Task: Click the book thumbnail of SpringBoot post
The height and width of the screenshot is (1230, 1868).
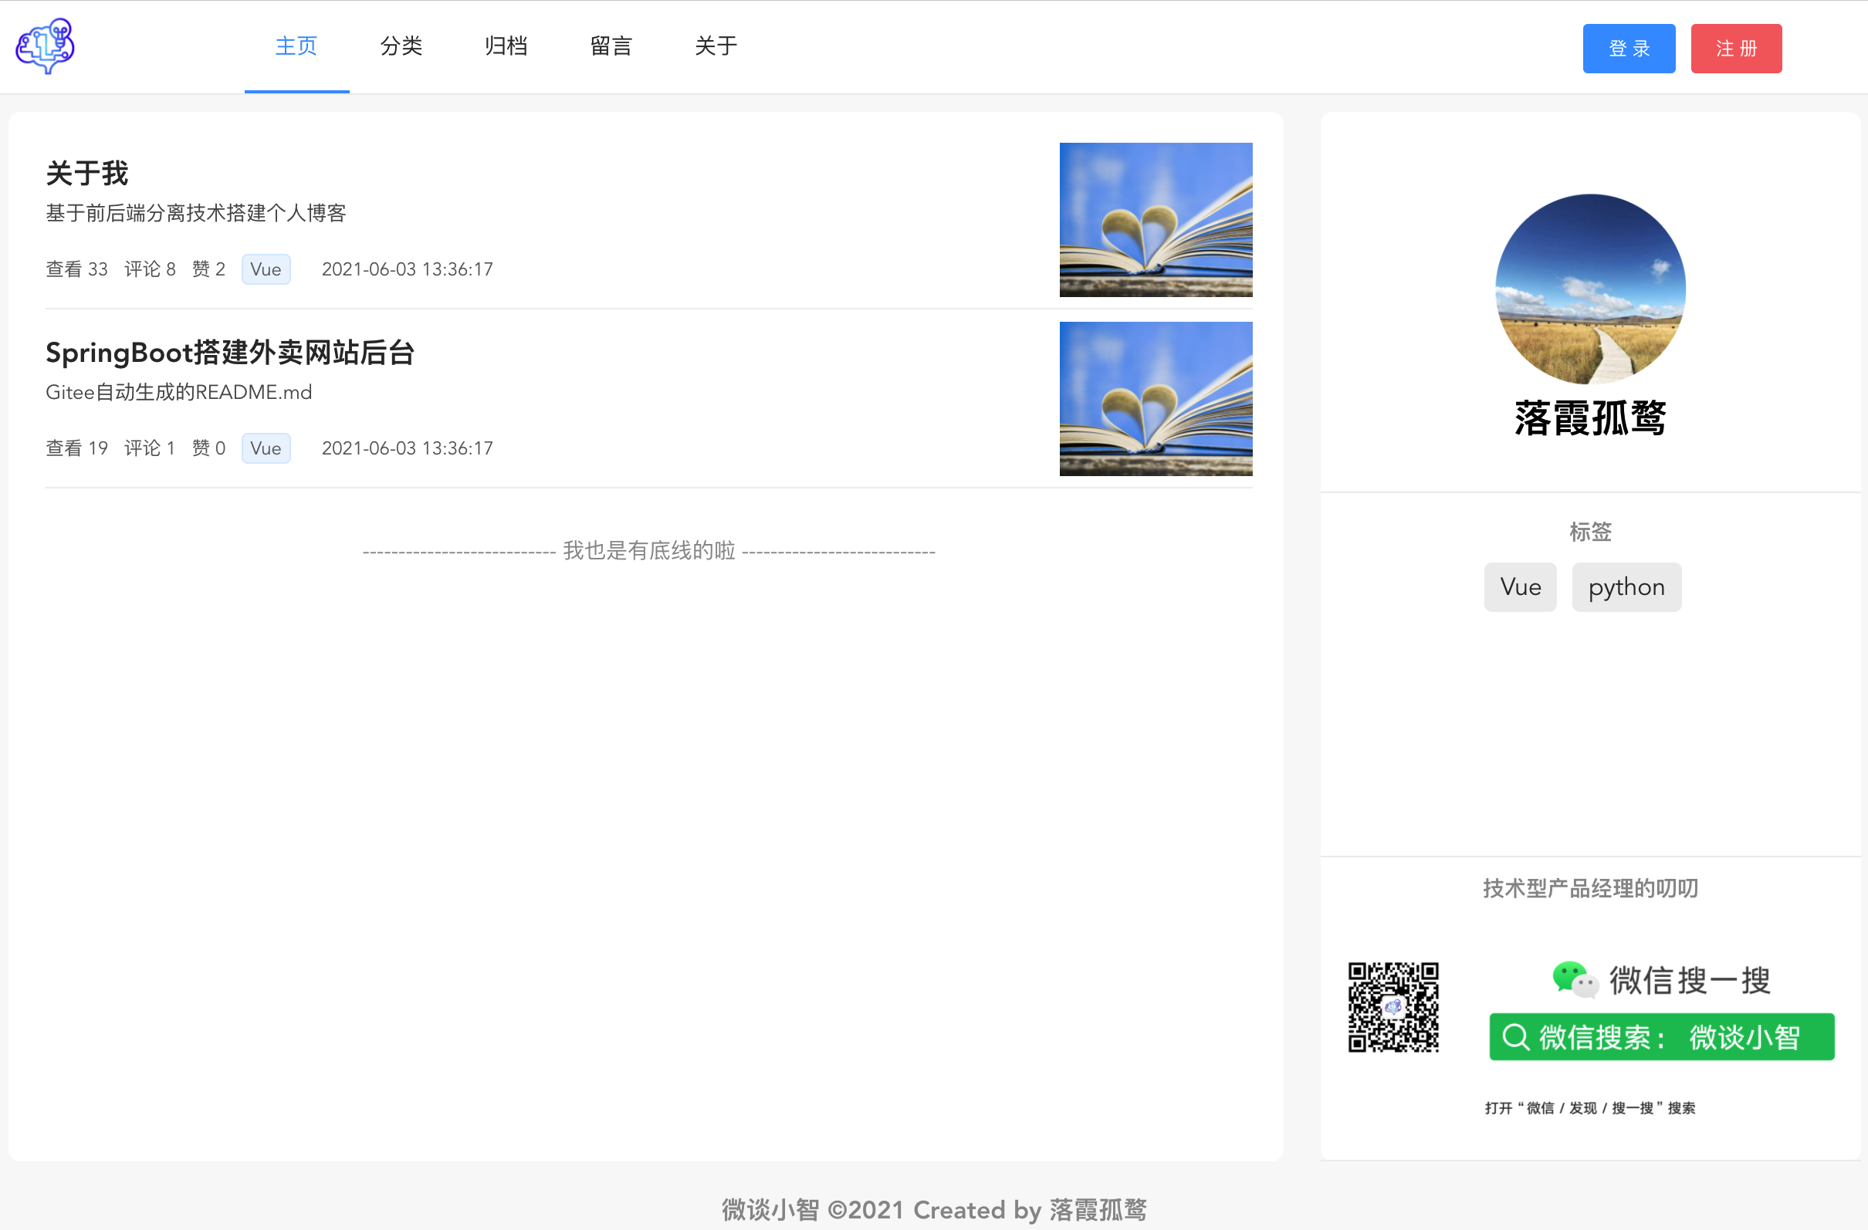Action: (x=1156, y=398)
